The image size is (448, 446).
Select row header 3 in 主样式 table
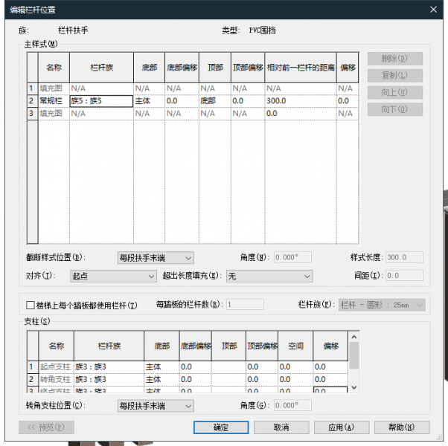coord(33,114)
